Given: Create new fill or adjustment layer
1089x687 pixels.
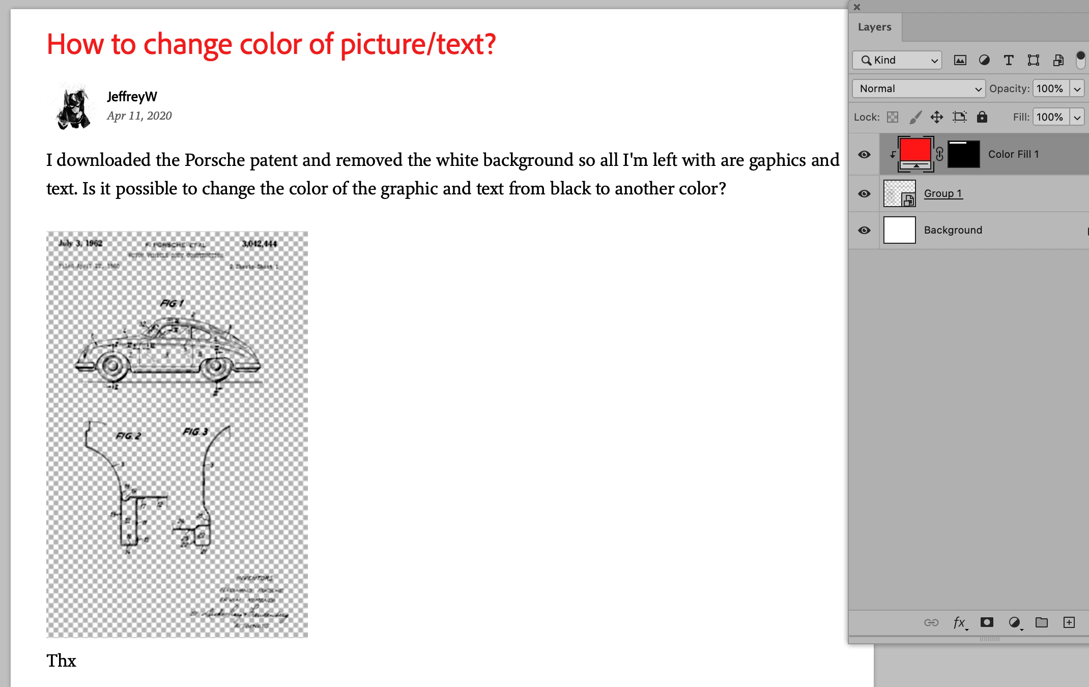Looking at the screenshot, I should (1014, 622).
